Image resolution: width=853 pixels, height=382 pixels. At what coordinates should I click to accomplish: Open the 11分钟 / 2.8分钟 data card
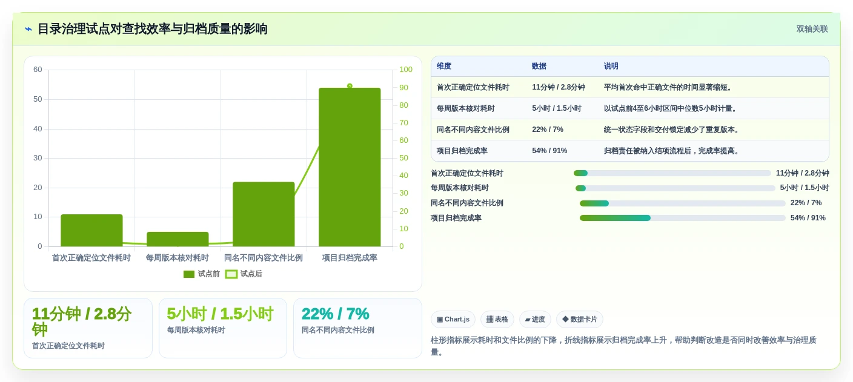coord(88,328)
